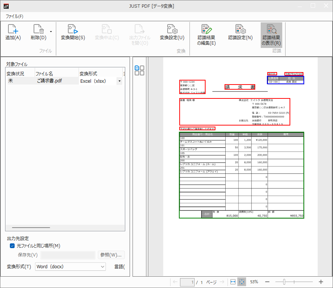Screen dimensions: 333x288
Task: Open 変換設定(U) conversion settings
Action: [172, 32]
